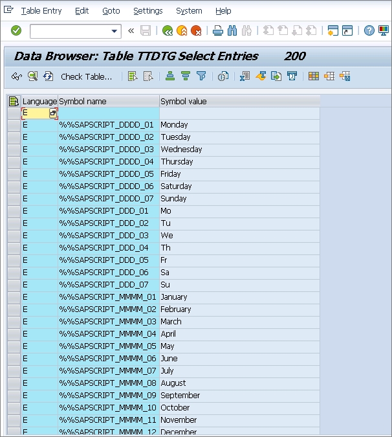Click the Sort Ascending icon
392x437 pixels.
[x=170, y=76]
